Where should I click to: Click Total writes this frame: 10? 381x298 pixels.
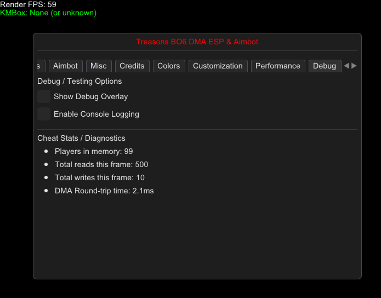pyautogui.click(x=100, y=177)
